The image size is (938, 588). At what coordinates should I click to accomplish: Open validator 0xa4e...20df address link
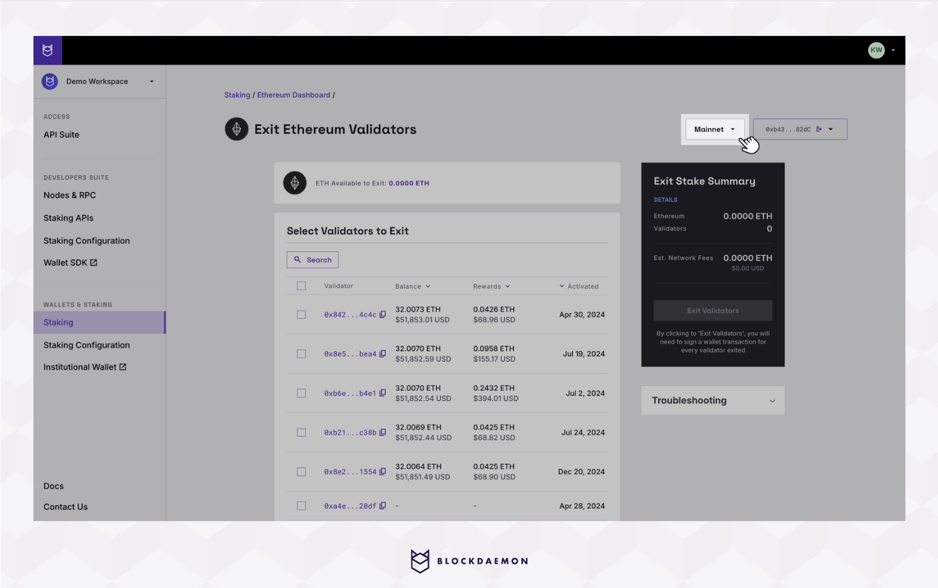[x=350, y=506]
